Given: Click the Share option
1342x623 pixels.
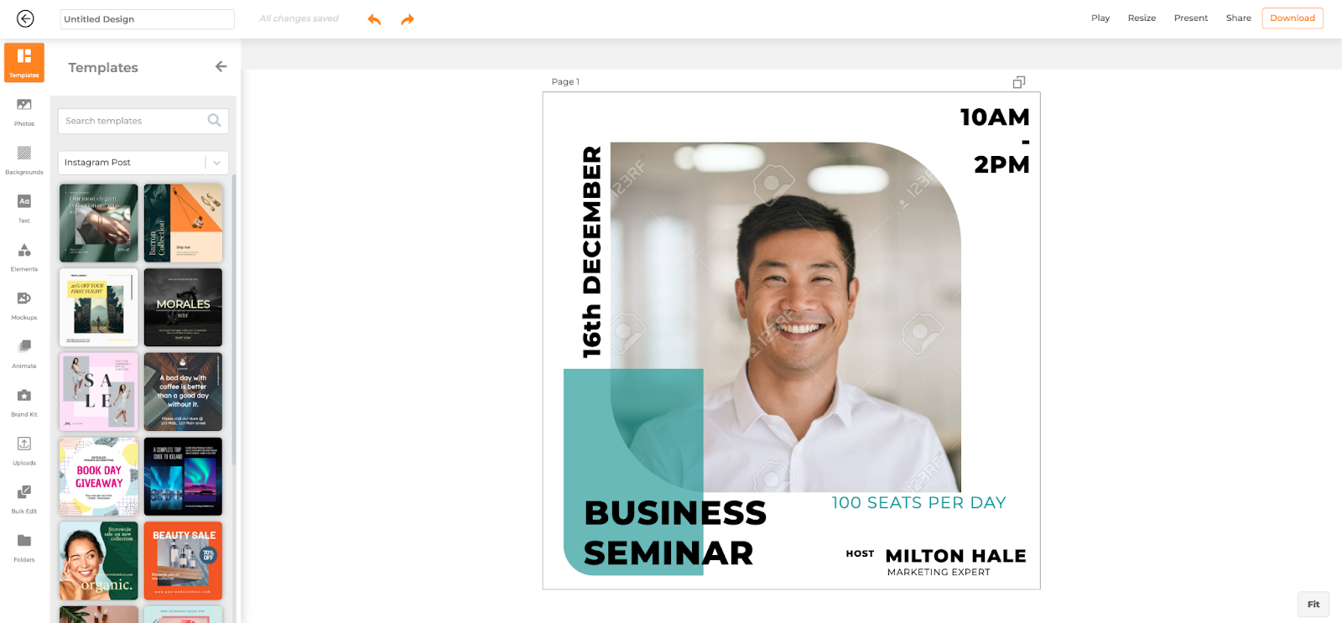Looking at the screenshot, I should pos(1238,18).
